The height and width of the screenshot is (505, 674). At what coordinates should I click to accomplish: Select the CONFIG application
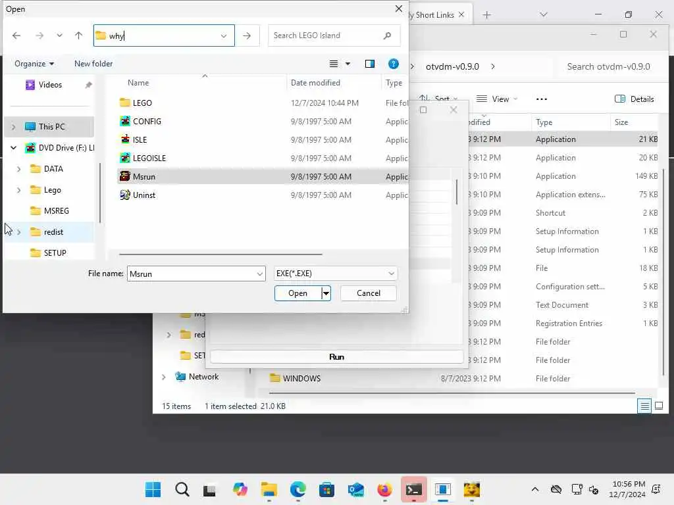pyautogui.click(x=141, y=122)
